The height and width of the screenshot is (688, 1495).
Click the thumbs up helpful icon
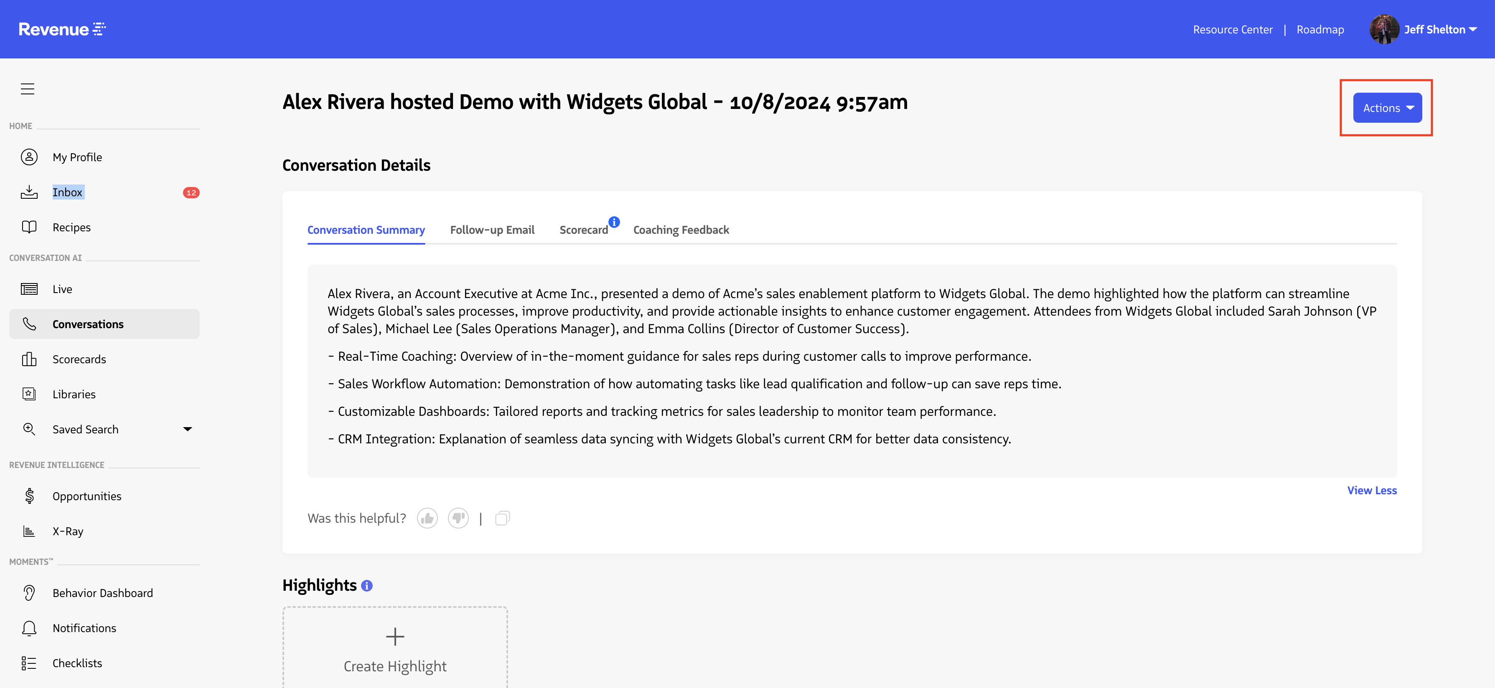click(x=427, y=518)
